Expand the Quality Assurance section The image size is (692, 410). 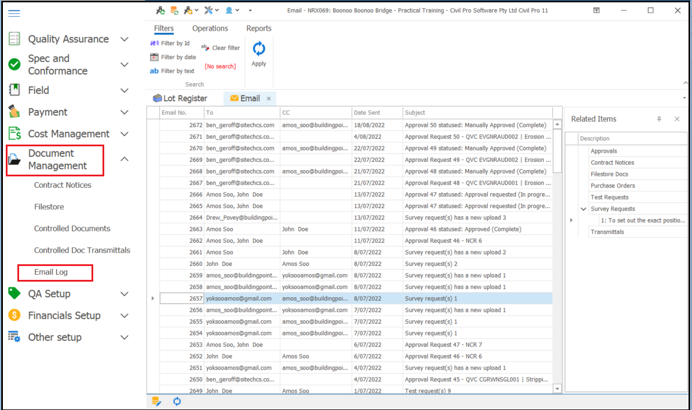124,39
